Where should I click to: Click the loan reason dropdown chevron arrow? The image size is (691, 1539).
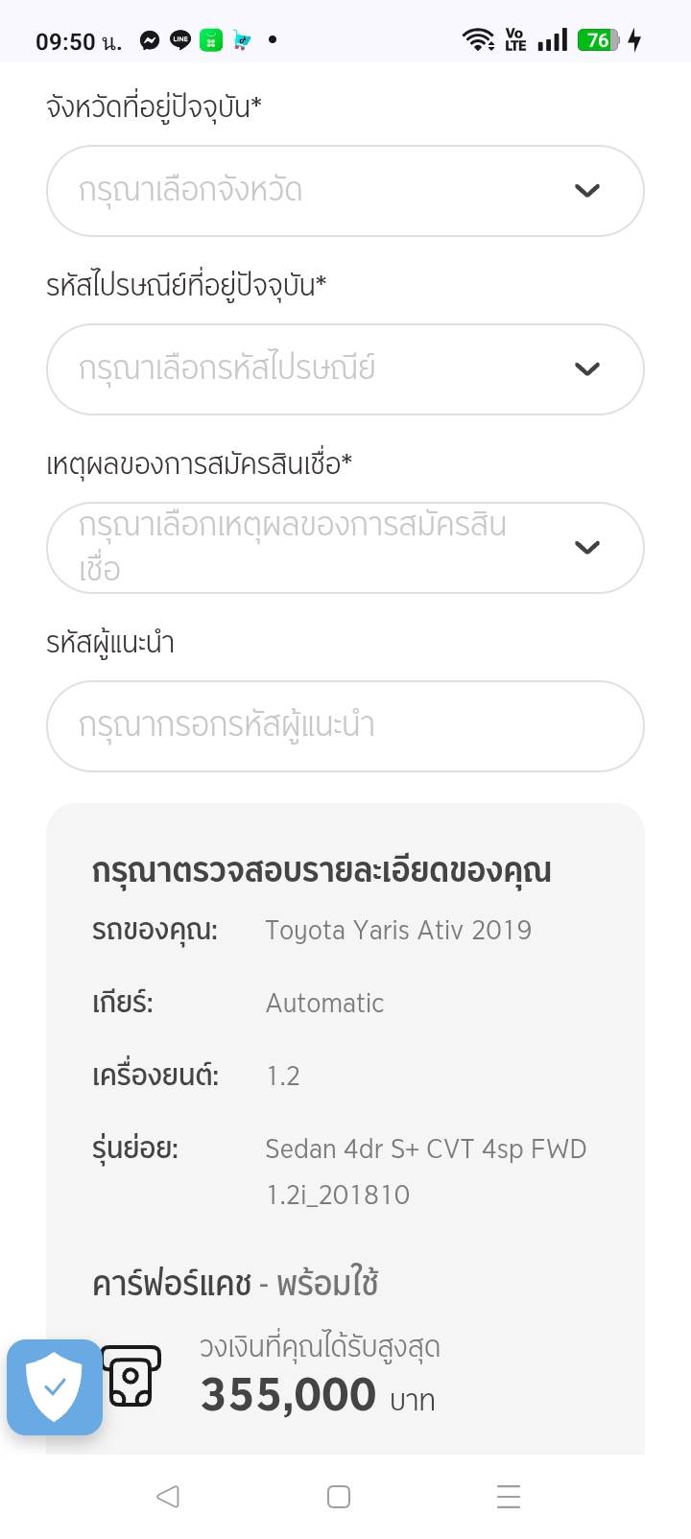(587, 548)
